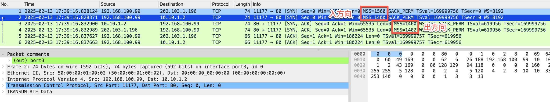Select byte 94 in hex row 0020
This screenshot has width=550, height=102.
pyautogui.click(x=469, y=65)
